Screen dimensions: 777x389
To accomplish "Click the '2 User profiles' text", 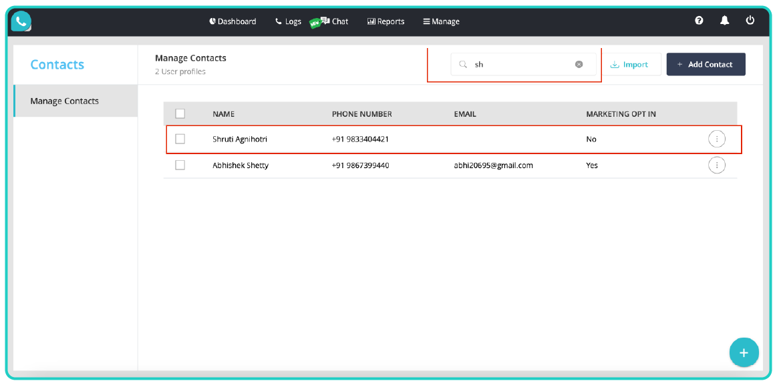I will click(x=180, y=71).
